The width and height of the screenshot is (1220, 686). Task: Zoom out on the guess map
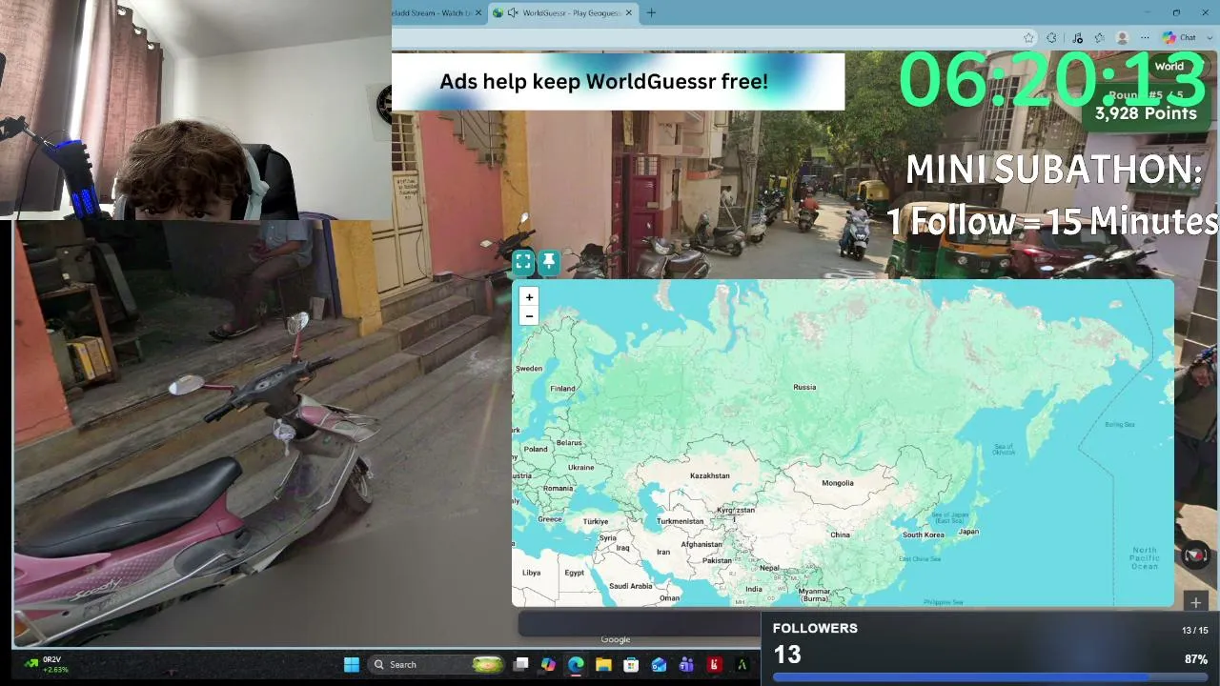click(529, 316)
